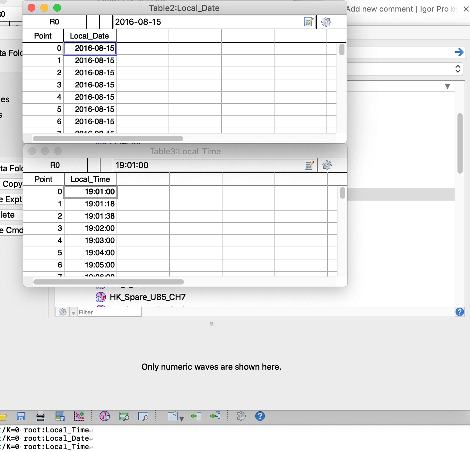Open Igor Pro help
This screenshot has height=452, width=470.
[259, 416]
